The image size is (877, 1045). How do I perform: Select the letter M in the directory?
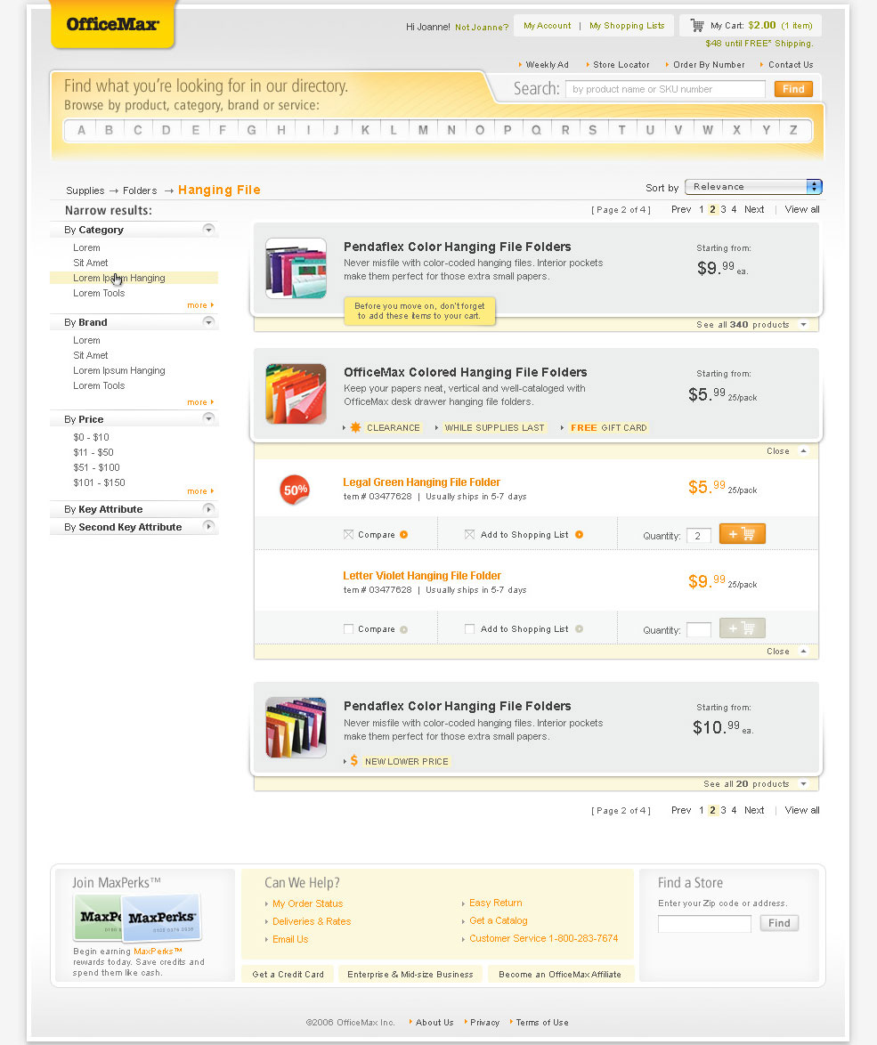coord(423,129)
